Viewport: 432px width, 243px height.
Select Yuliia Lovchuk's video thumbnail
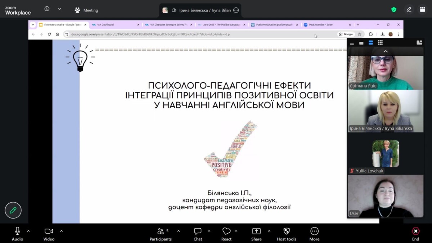point(386,154)
